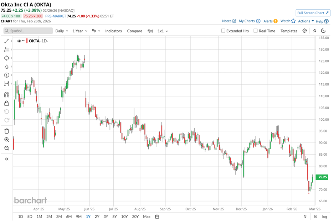Delete drawings with the trash icon
Viewport: 334px width, 224px height.
click(6, 131)
